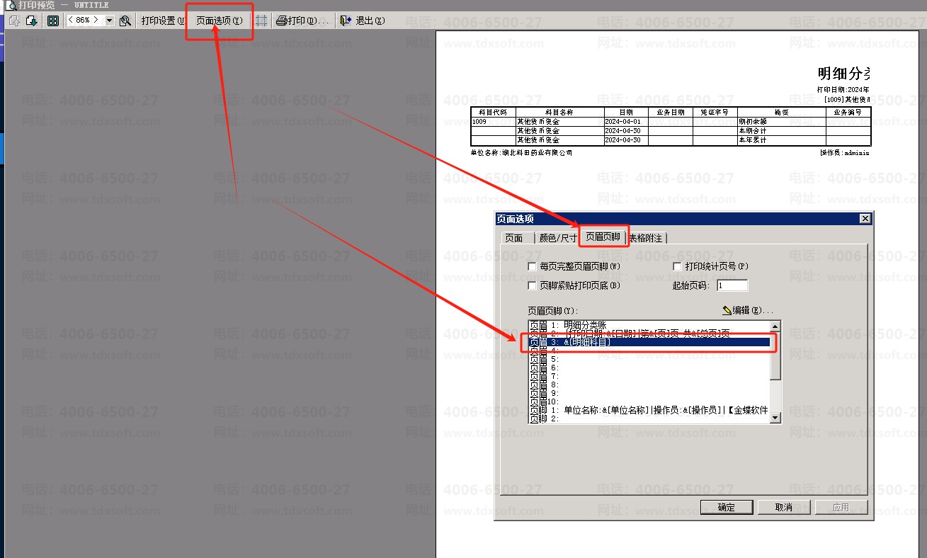Viewport: 927px width, 558px height.
Task: Click the magnifier zoom icon in the toolbar
Action: [125, 21]
